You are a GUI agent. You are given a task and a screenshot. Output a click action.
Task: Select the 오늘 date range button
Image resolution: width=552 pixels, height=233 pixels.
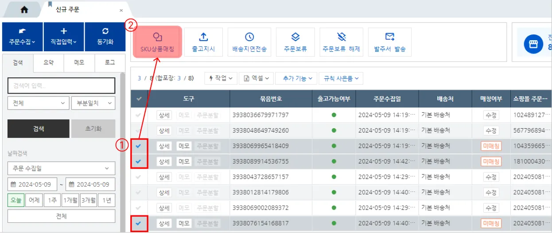tap(16, 200)
